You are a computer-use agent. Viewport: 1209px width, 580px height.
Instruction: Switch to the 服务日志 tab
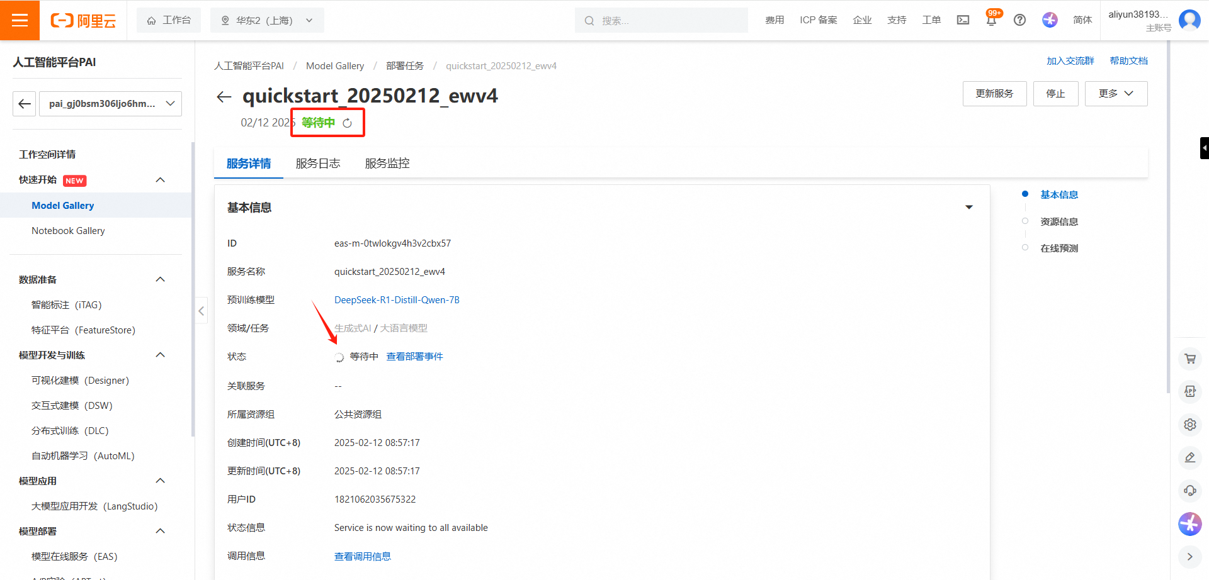(318, 164)
